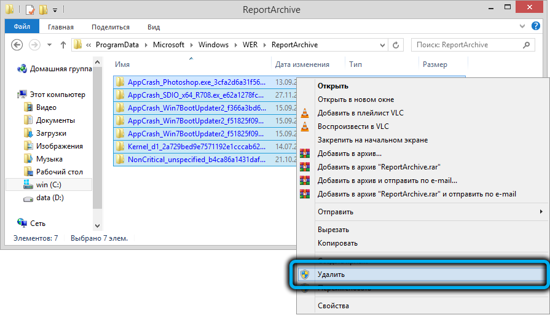Open the data (D:) drive
This screenshot has height=315, width=550.
pyautogui.click(x=50, y=198)
